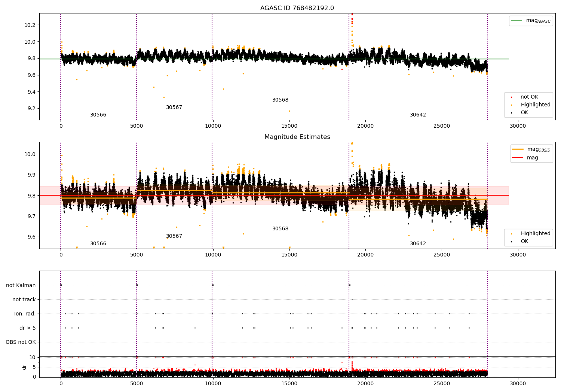Click y-tick 9.7 on Magnitude Estimates plot

pyautogui.click(x=31, y=217)
